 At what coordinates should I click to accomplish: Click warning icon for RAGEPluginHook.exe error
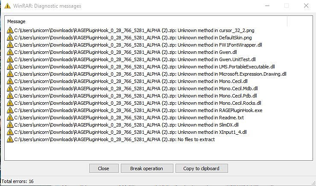pos(10,110)
